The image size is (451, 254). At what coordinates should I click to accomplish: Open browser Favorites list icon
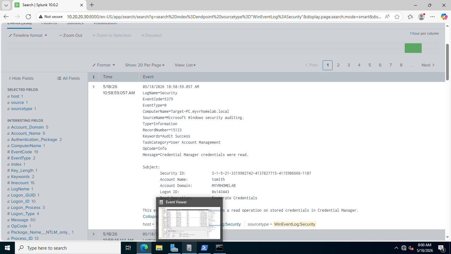coord(410,17)
